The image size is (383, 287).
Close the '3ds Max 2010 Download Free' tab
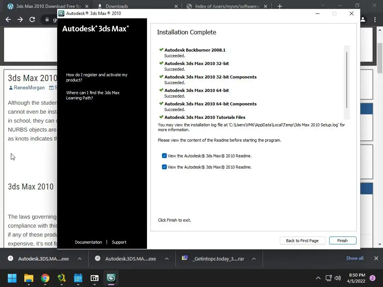[x=87, y=6]
